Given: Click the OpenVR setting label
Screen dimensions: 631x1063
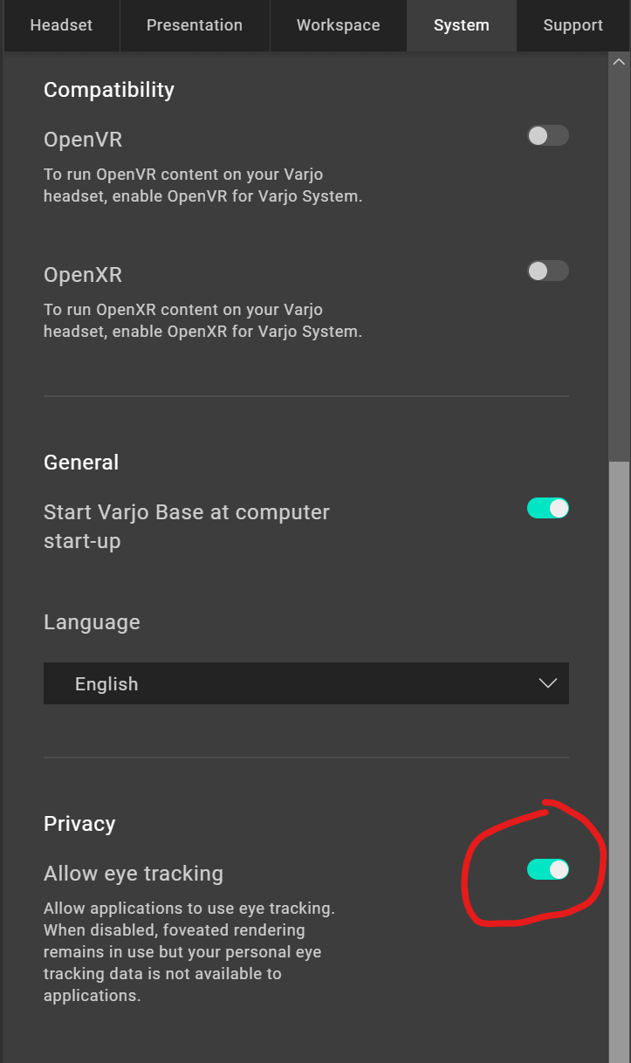Looking at the screenshot, I should pos(83,140).
